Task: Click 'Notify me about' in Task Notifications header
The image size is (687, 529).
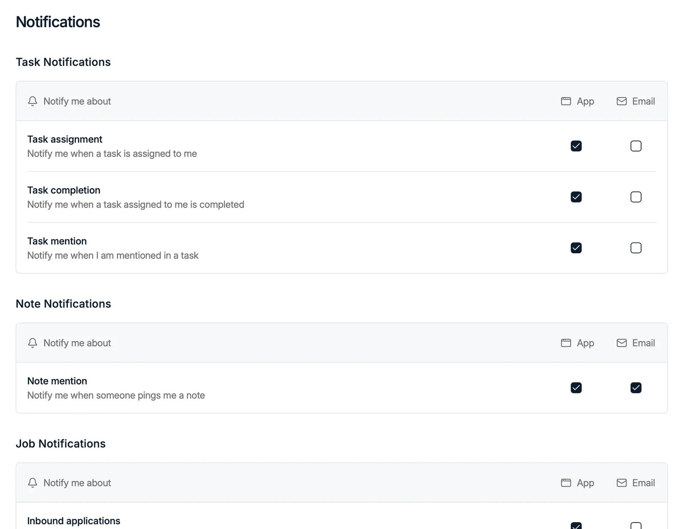Action: [77, 101]
